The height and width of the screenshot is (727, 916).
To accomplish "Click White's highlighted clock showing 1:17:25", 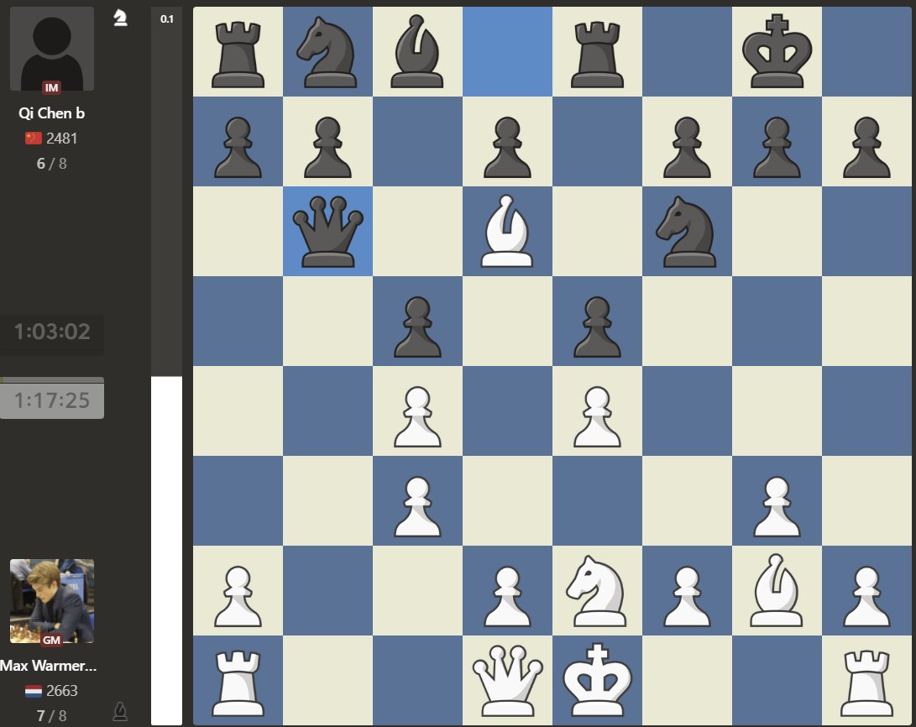I will [52, 400].
